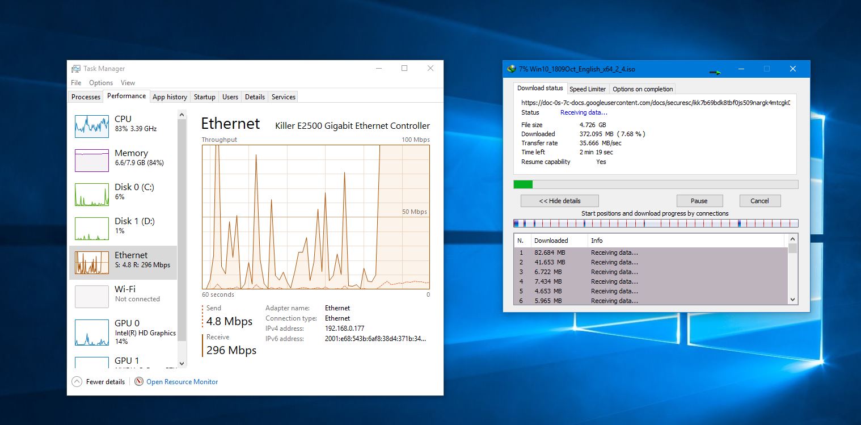Click the IPv6 address value
The height and width of the screenshot is (425, 861).
point(375,339)
